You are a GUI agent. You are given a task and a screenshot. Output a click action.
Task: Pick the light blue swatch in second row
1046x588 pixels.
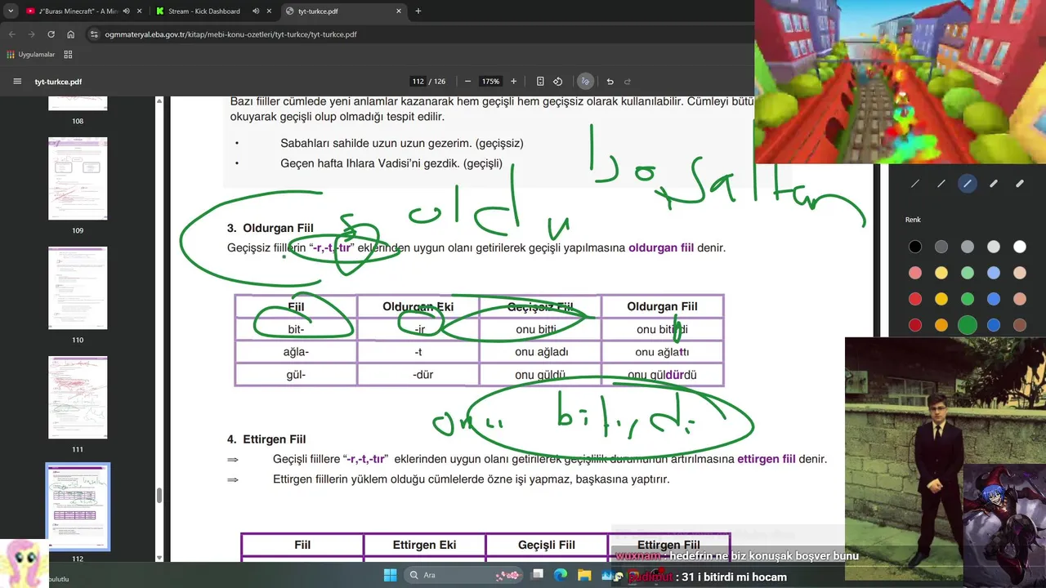[994, 273]
